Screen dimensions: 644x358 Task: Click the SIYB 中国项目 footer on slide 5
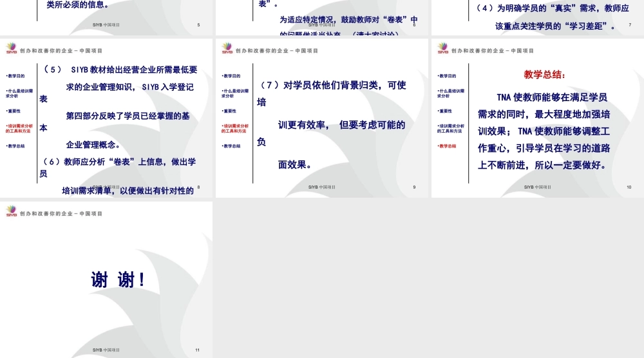click(106, 25)
